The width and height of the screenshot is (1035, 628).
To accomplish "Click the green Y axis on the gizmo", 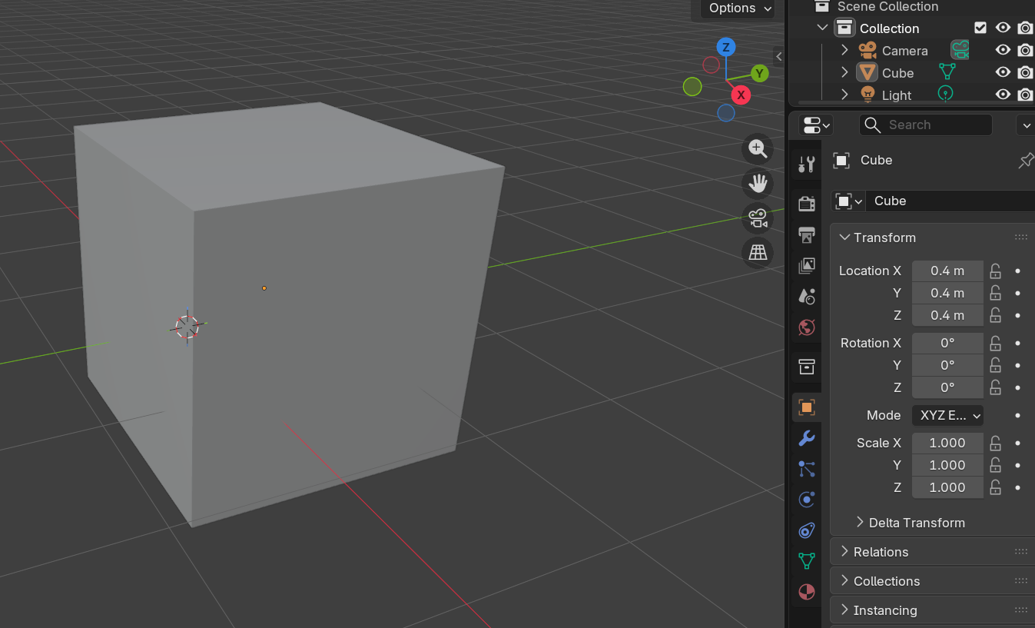I will pyautogui.click(x=760, y=73).
